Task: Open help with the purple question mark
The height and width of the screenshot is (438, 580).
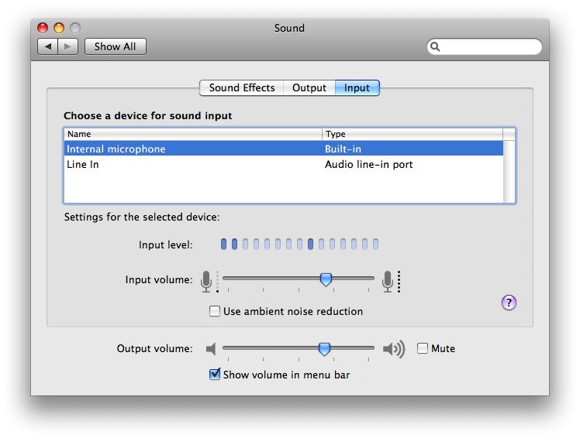Action: click(x=509, y=303)
